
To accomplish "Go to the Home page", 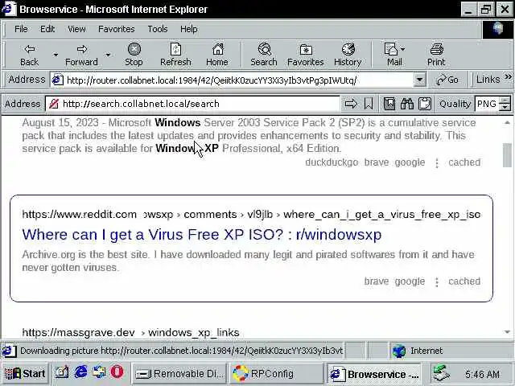I will click(x=217, y=55).
